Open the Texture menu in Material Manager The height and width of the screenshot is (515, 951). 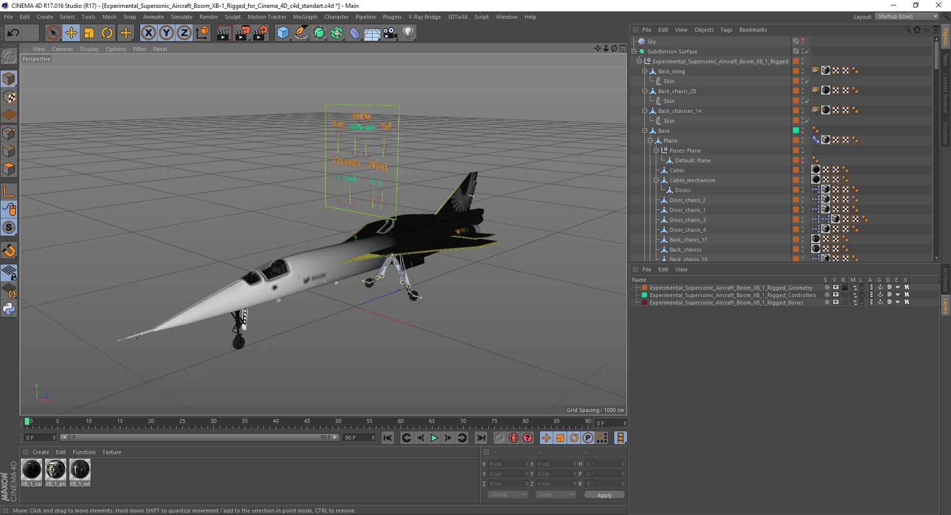(x=111, y=452)
